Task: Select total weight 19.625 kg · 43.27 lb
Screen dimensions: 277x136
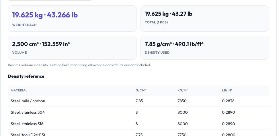Action: 169,14
